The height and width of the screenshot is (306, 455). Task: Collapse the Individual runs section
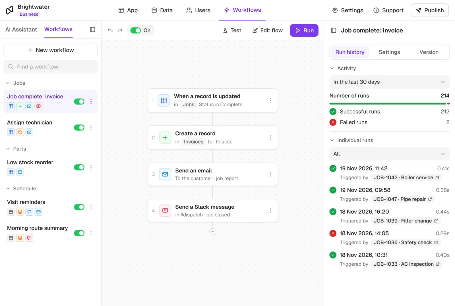tap(332, 140)
